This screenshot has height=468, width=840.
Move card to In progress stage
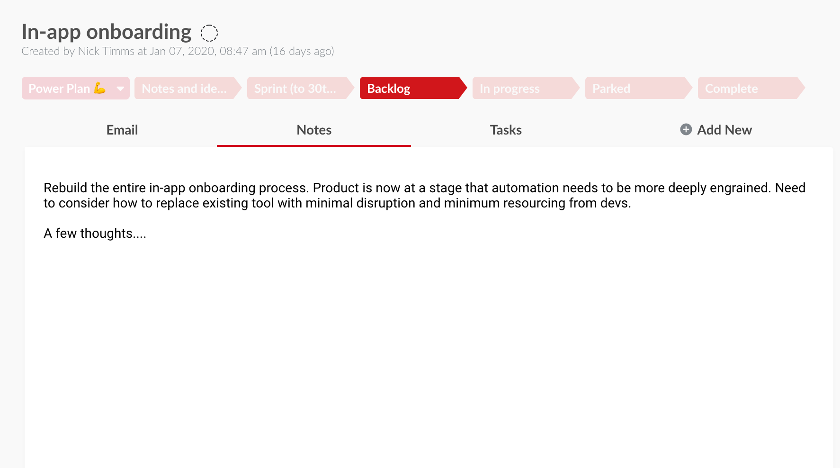pos(526,88)
